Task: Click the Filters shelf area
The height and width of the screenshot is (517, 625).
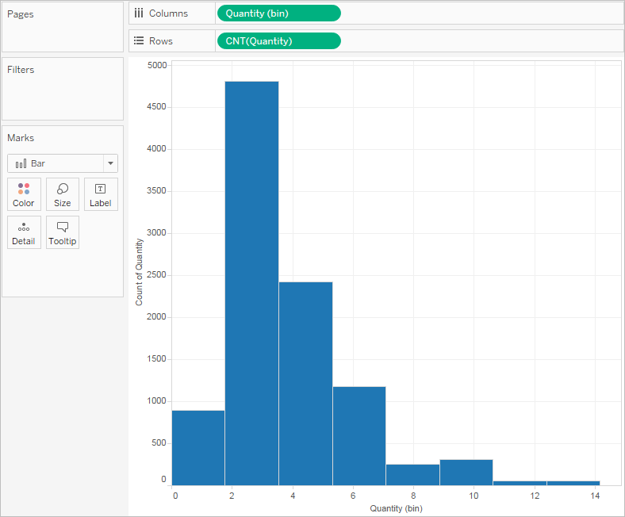Action: pyautogui.click(x=63, y=89)
